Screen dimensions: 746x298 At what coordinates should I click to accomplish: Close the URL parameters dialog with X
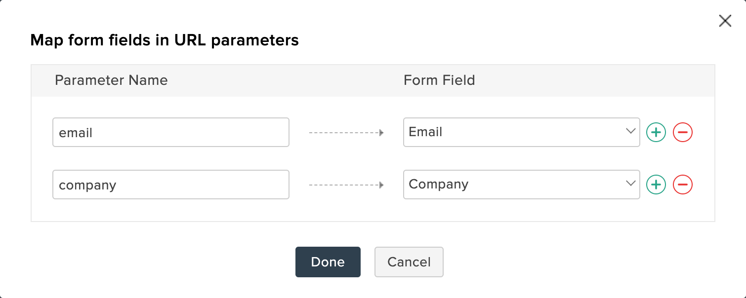pos(725,21)
